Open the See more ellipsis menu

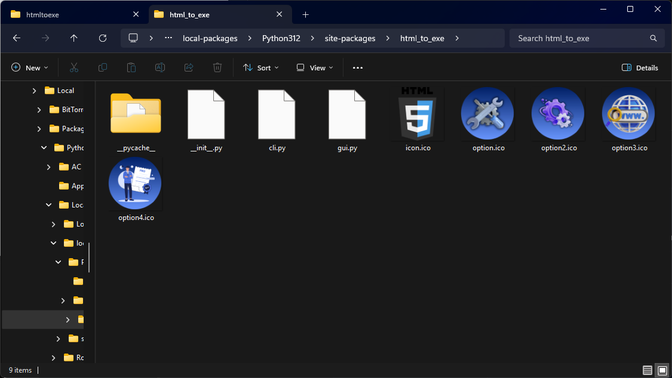click(357, 67)
